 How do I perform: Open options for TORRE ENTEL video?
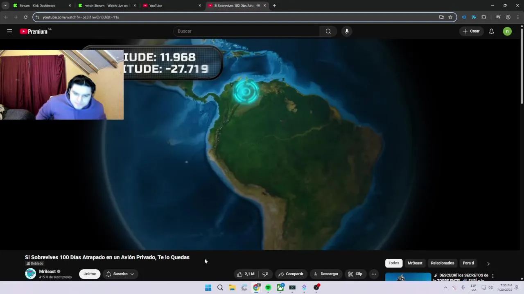[493, 276]
